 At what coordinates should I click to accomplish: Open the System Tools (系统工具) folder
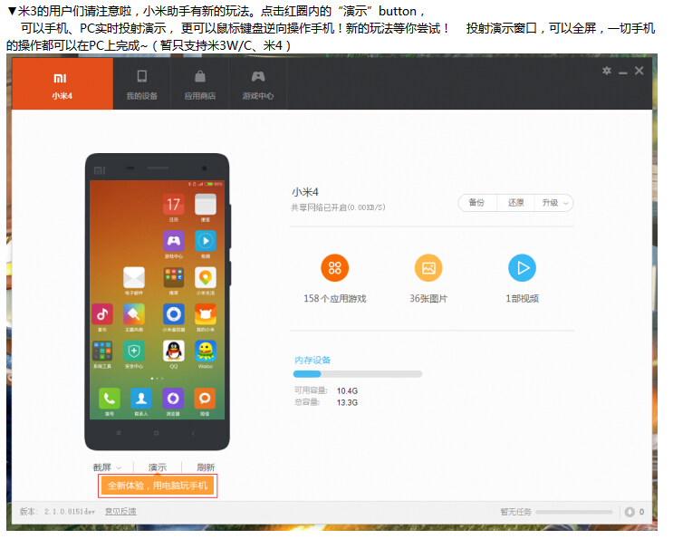click(x=102, y=351)
